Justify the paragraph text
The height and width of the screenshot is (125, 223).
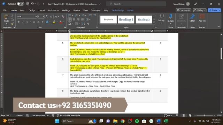(x=82, y=19)
